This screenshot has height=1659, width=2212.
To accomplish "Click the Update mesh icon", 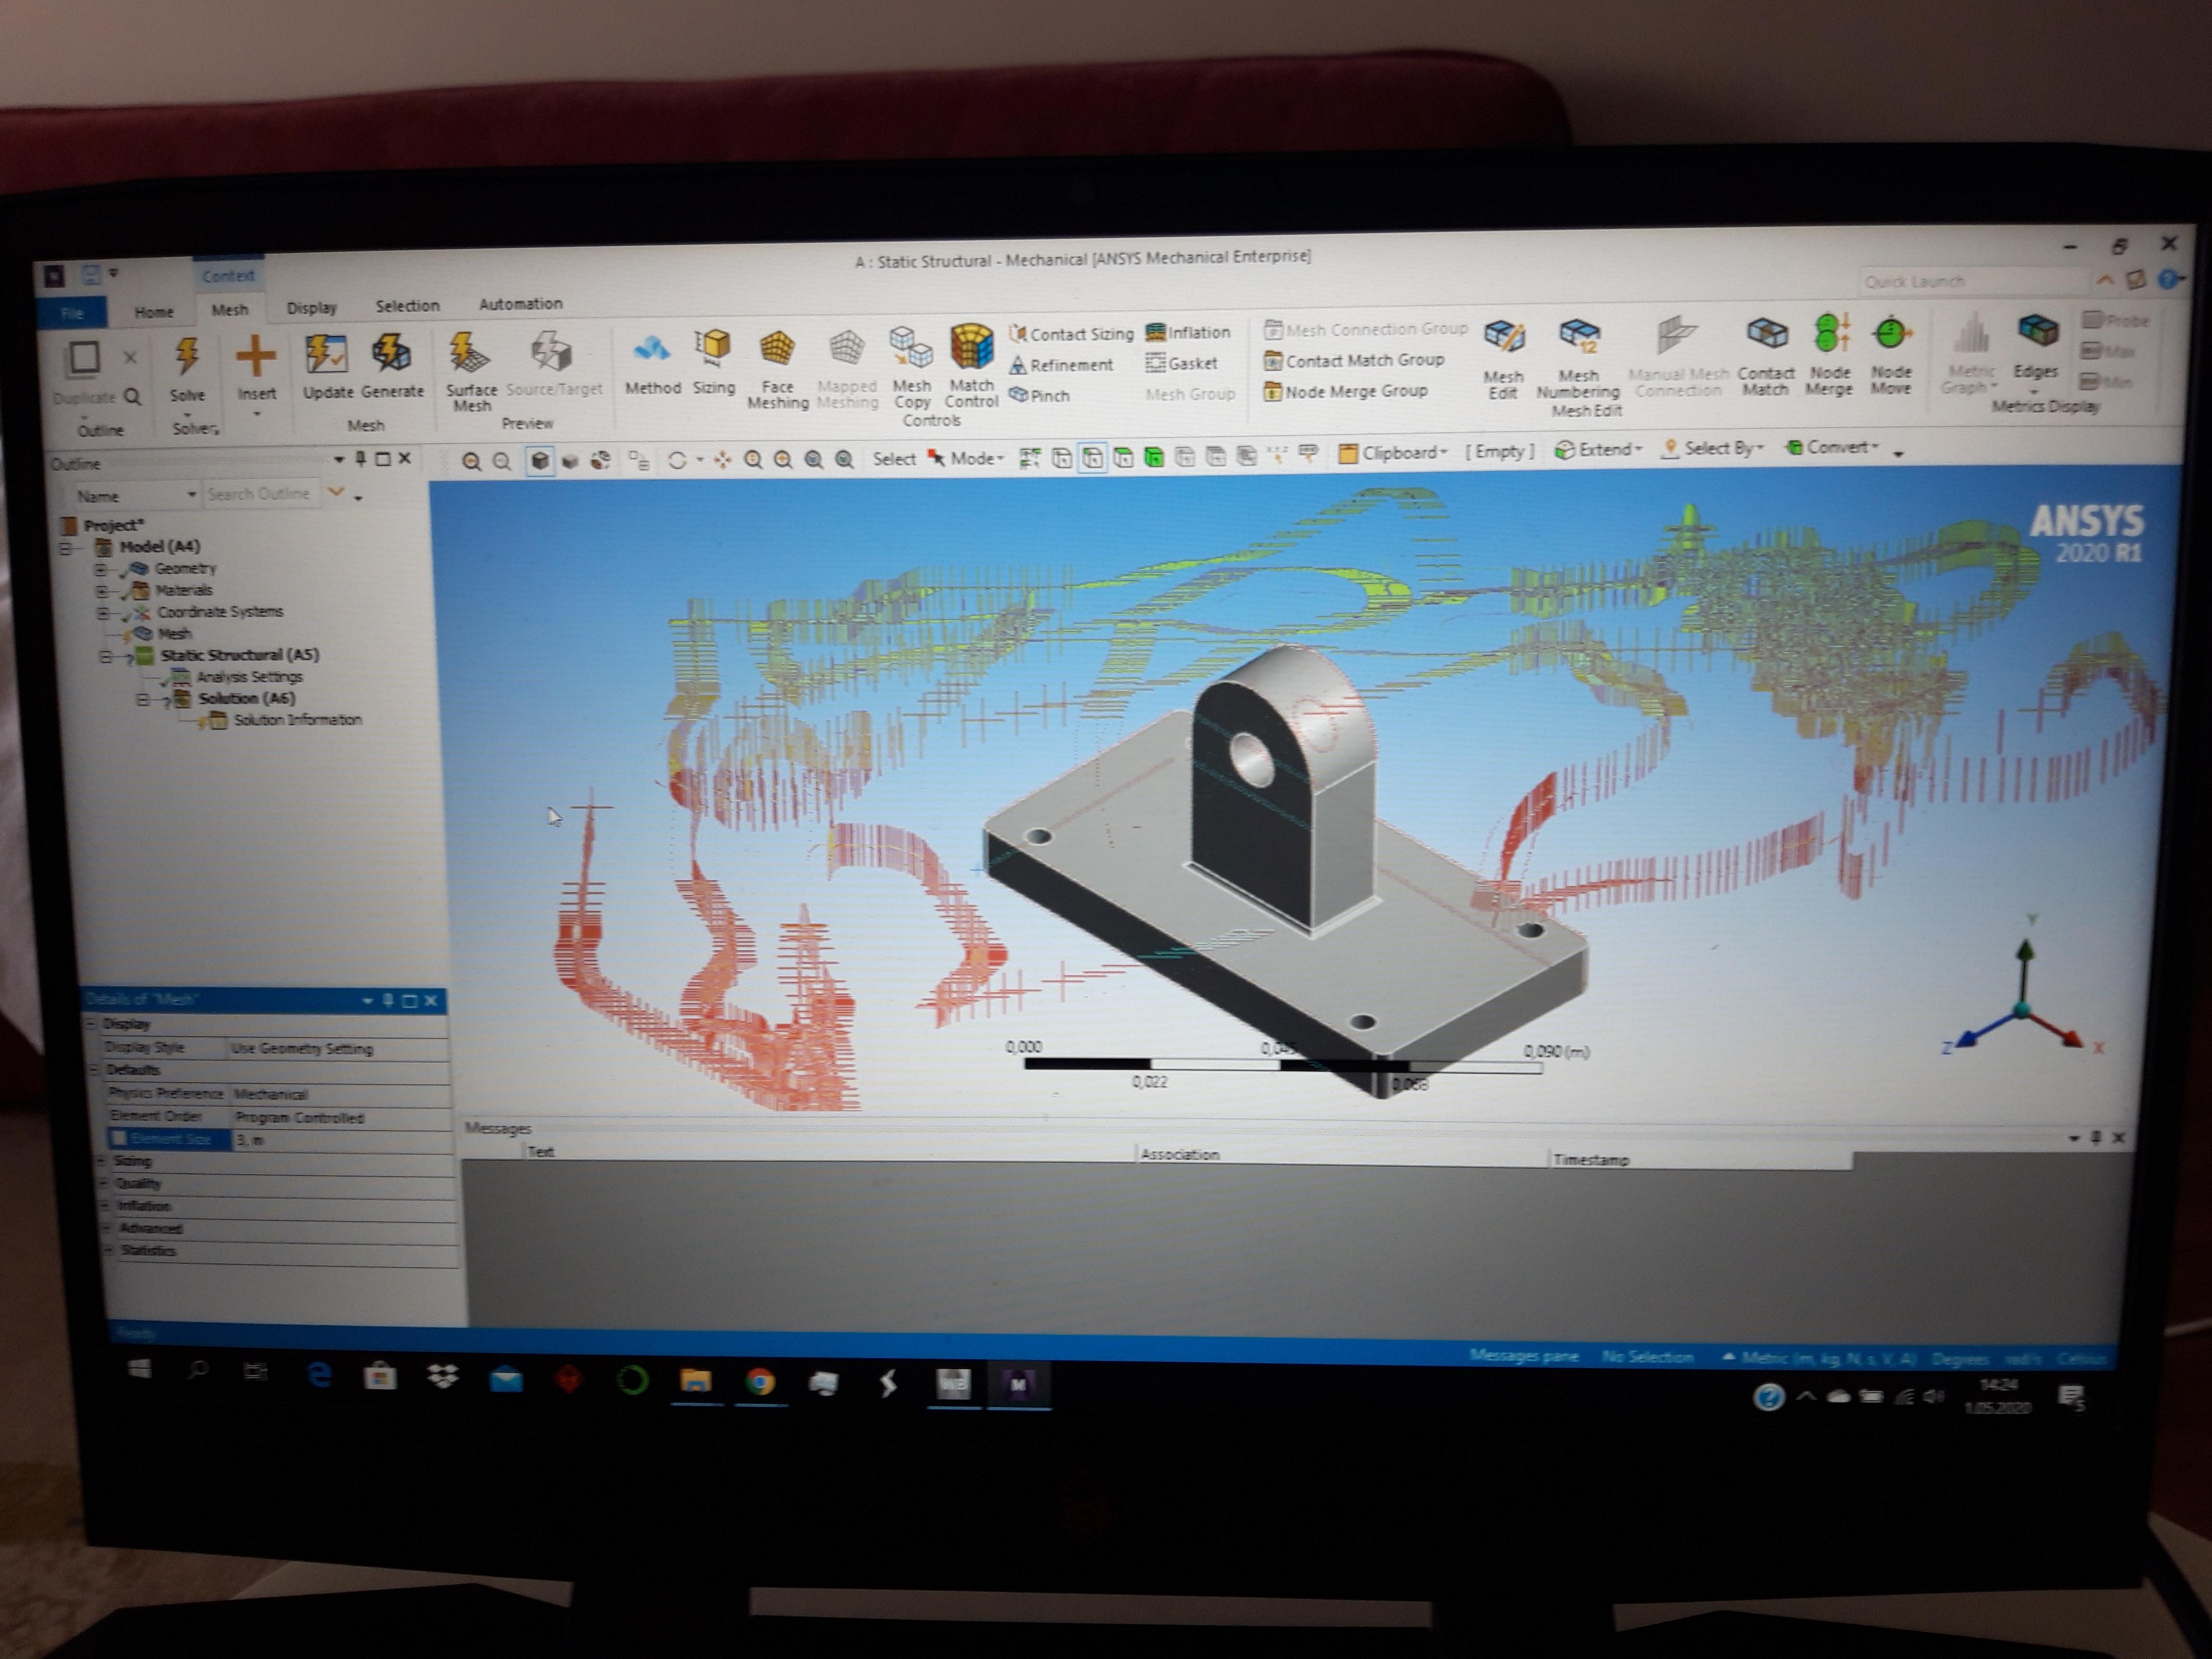I will (x=327, y=367).
